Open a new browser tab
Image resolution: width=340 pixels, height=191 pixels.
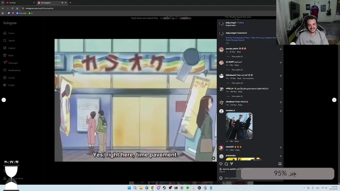pos(70,3)
